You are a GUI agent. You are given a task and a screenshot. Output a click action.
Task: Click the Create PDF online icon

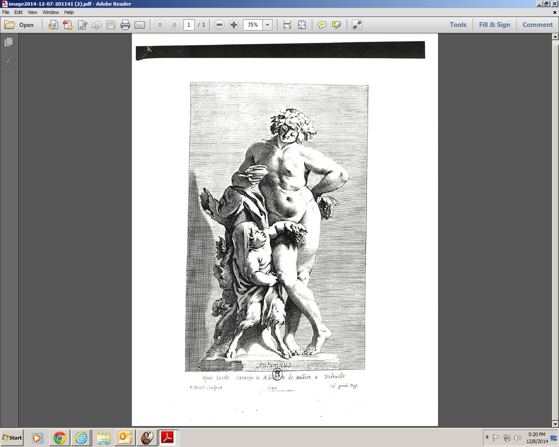68,25
